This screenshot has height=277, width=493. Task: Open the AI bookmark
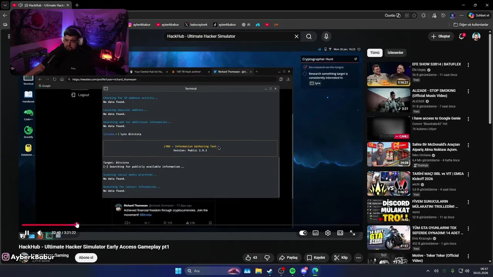pos(246,25)
